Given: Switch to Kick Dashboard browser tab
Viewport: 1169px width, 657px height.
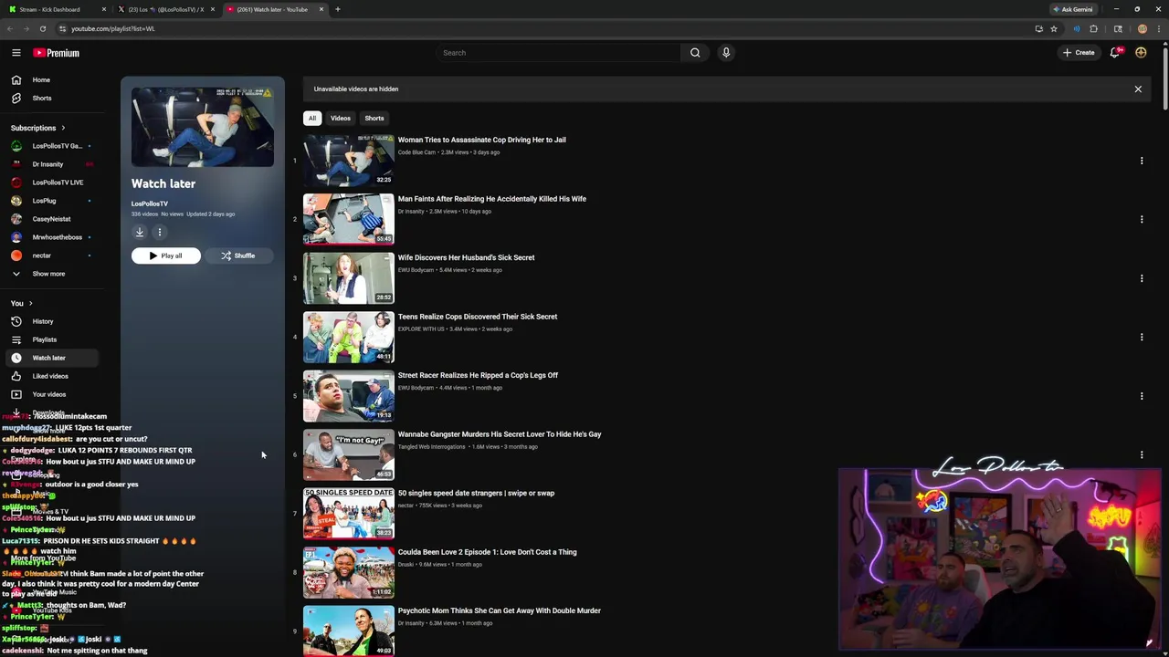Looking at the screenshot, I should [55, 9].
